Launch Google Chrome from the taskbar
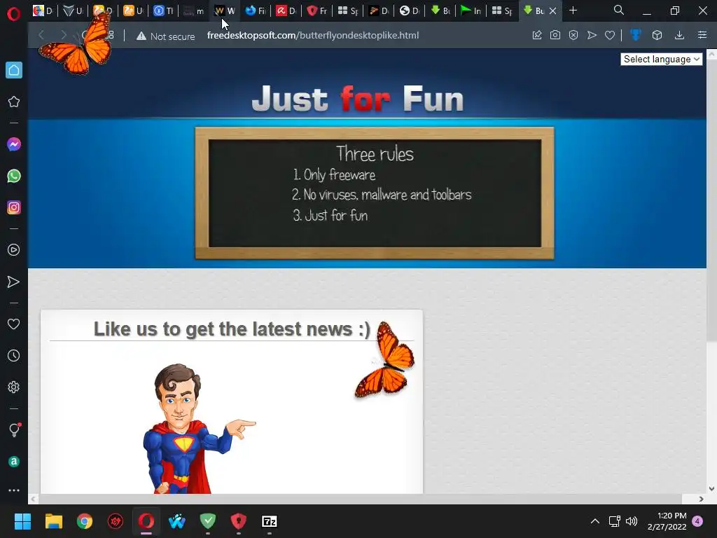 [x=85, y=521]
